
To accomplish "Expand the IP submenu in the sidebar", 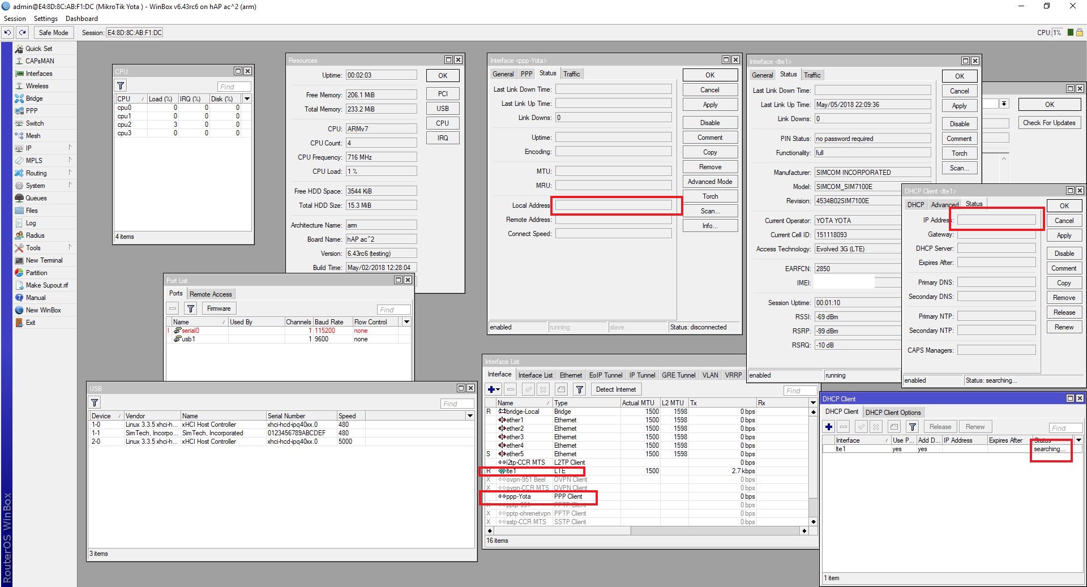I will tap(28, 148).
